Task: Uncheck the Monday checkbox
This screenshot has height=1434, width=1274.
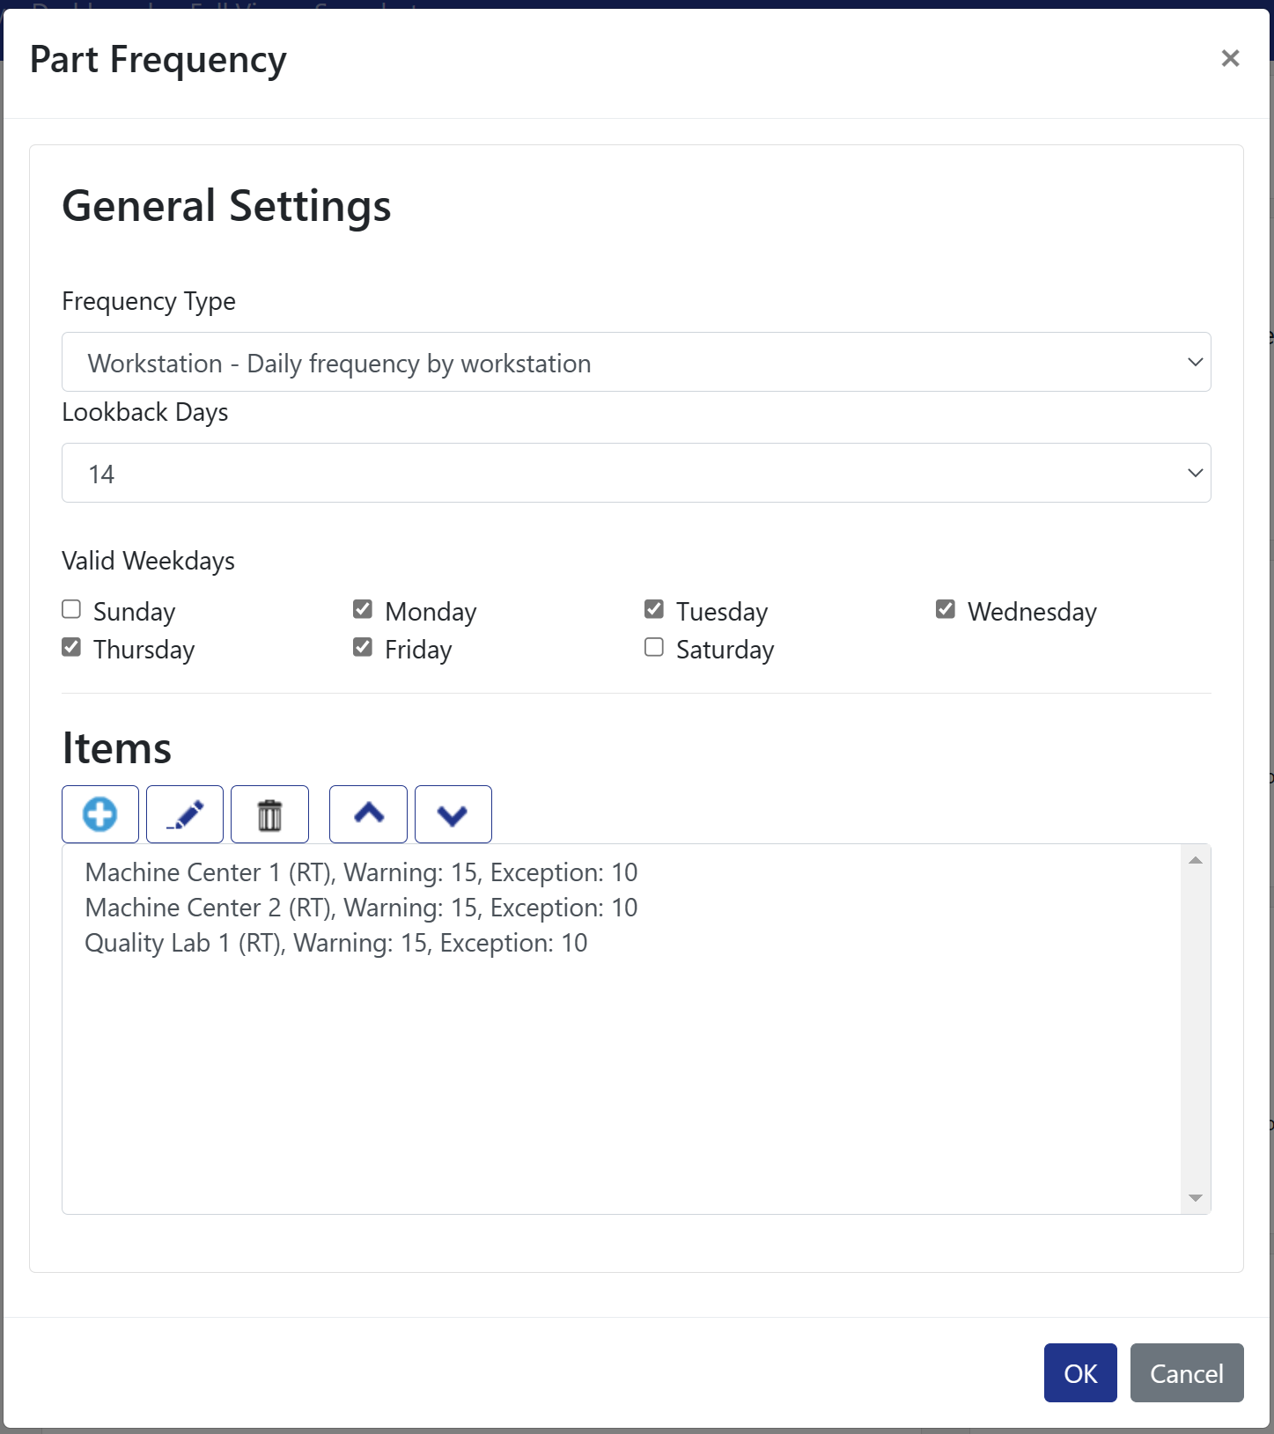Action: [363, 609]
